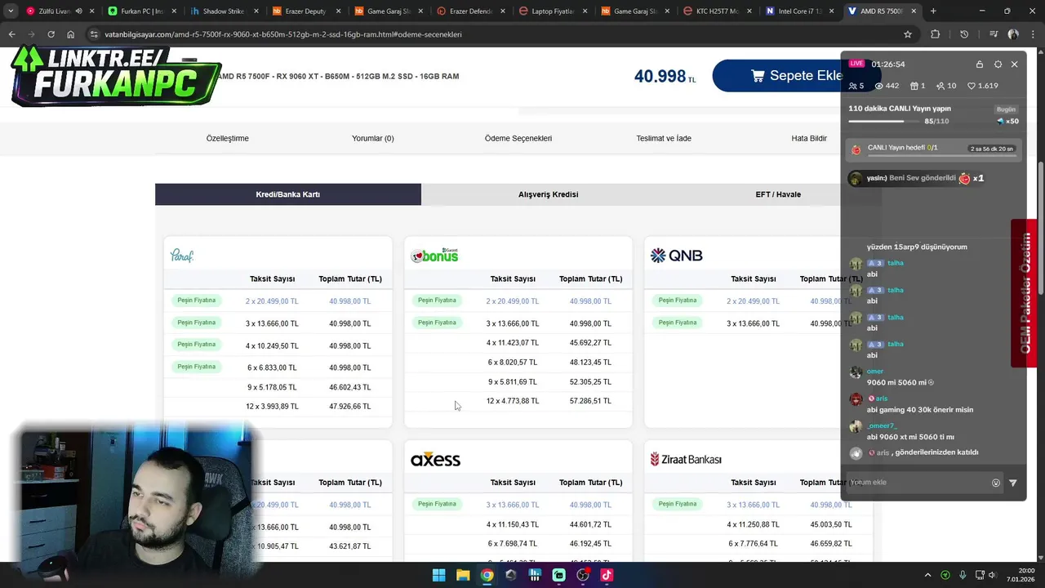Open File Explorer from taskbar

click(x=463, y=575)
